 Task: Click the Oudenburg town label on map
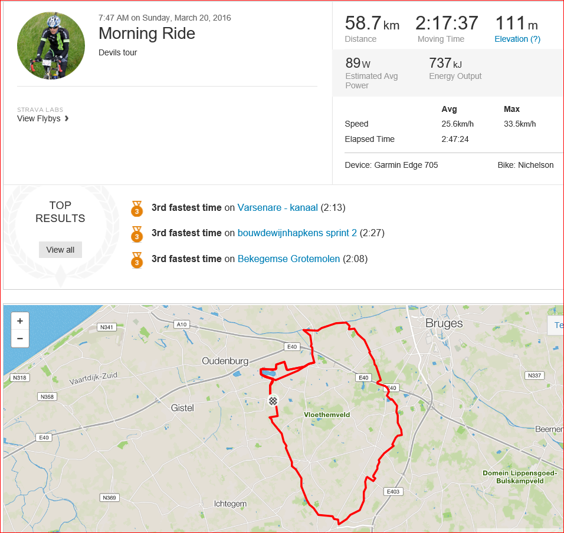[x=226, y=360]
